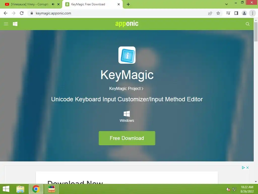258x194 pixels.
Task: Open Chrome profile menu
Action: 244,13
